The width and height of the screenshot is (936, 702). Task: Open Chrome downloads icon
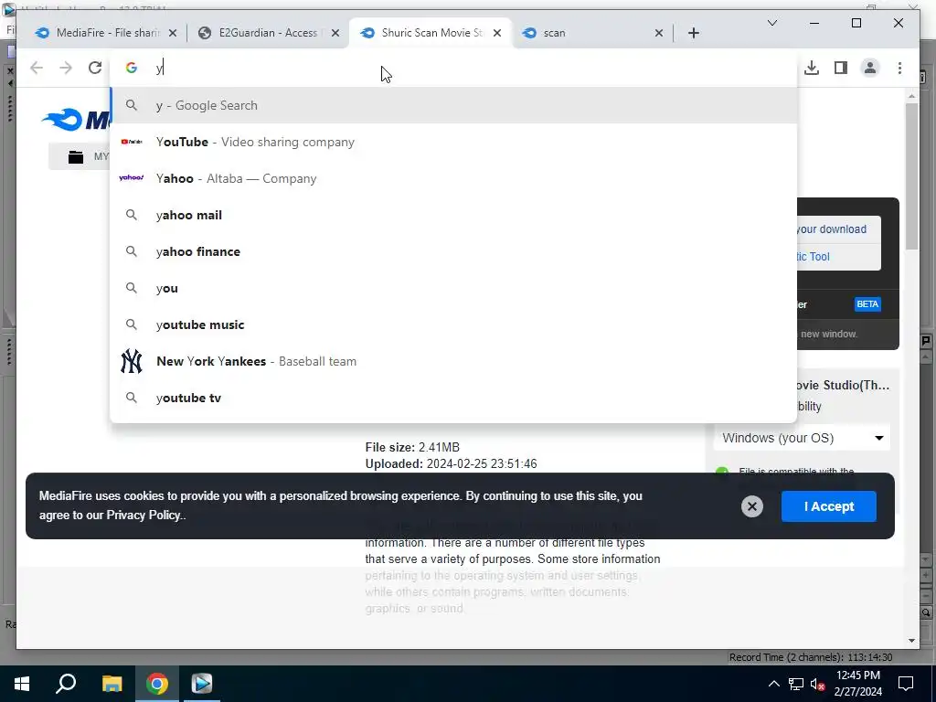[812, 68]
